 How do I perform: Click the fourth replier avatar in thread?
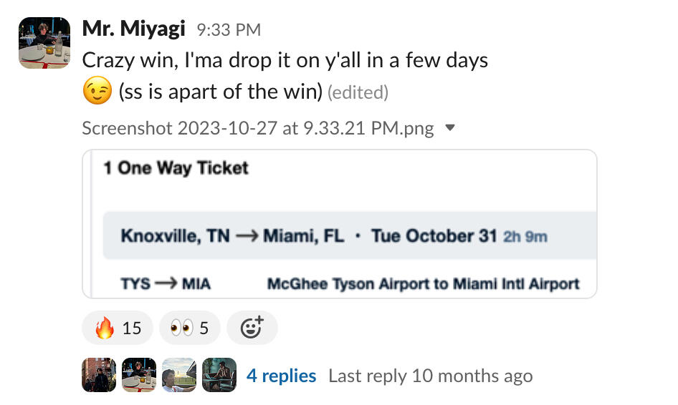pyautogui.click(x=219, y=375)
